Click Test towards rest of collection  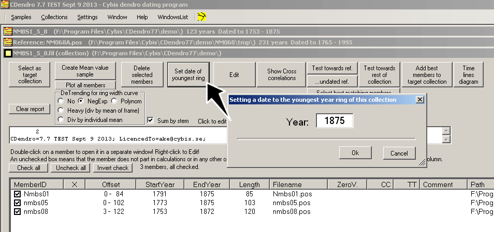tap(380, 75)
